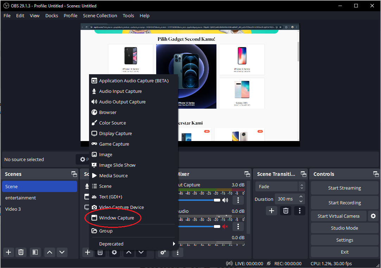Move source up arrow in Sources dock
The width and height of the screenshot is (381, 268).
tap(129, 252)
